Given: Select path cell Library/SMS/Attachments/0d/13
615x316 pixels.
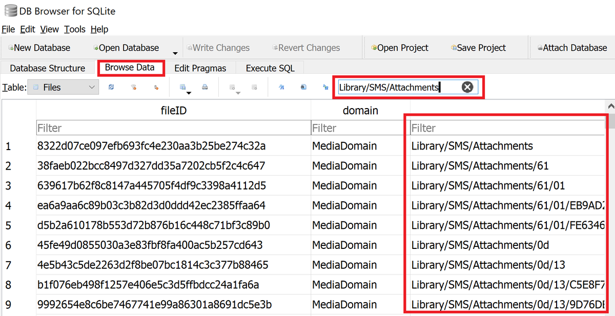Looking at the screenshot, I should (507, 265).
